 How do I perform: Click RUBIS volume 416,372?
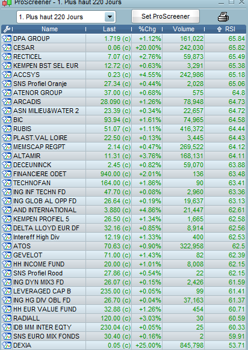point(191,129)
